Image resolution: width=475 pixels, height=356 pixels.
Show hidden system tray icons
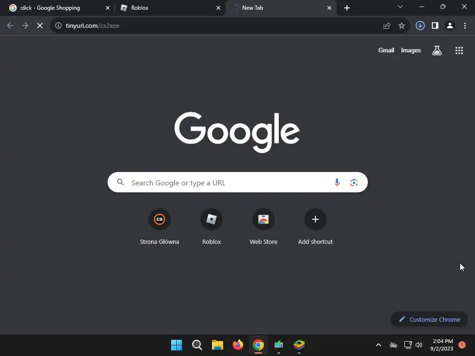click(x=379, y=345)
